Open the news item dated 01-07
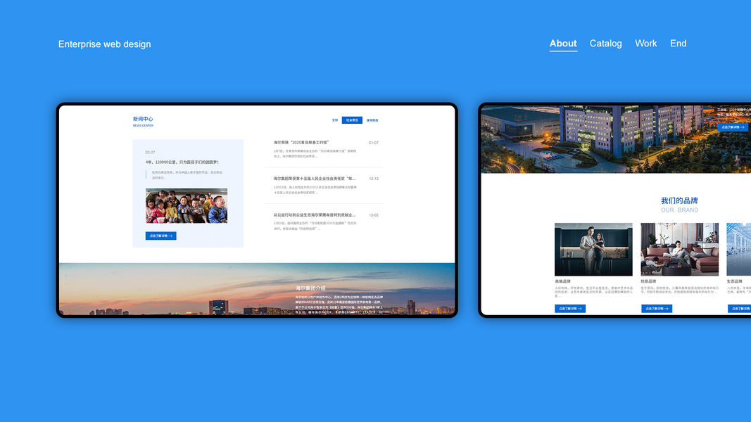The height and width of the screenshot is (422, 751). tap(301, 143)
